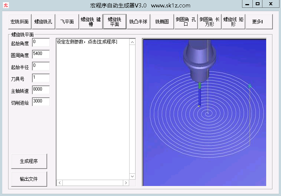Screen dimensions: 281x196
Task: Select the 飞平面 tab
Action: (67, 22)
